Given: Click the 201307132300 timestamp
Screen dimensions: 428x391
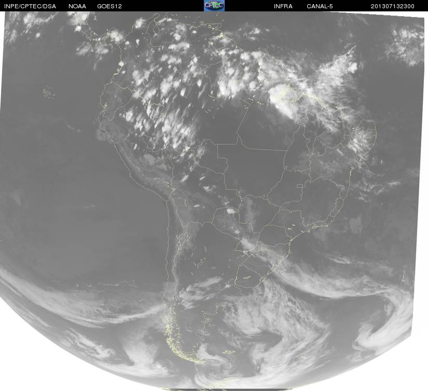Looking at the screenshot, I should click(393, 6).
